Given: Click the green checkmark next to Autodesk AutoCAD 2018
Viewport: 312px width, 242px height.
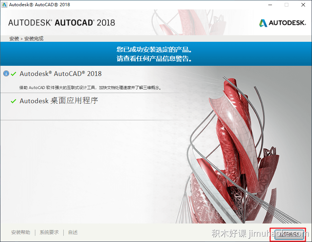Looking at the screenshot, I should (x=13, y=74).
